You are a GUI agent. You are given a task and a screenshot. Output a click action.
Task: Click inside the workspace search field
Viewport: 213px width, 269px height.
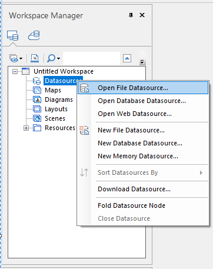point(91,58)
